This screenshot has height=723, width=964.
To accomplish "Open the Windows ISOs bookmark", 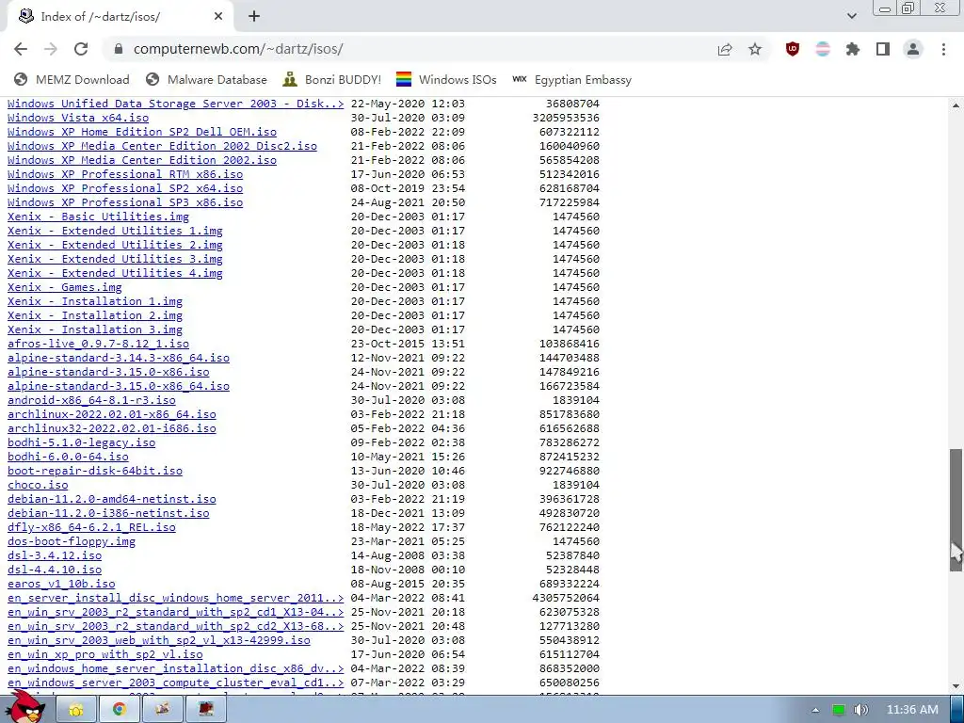I will click(x=446, y=79).
